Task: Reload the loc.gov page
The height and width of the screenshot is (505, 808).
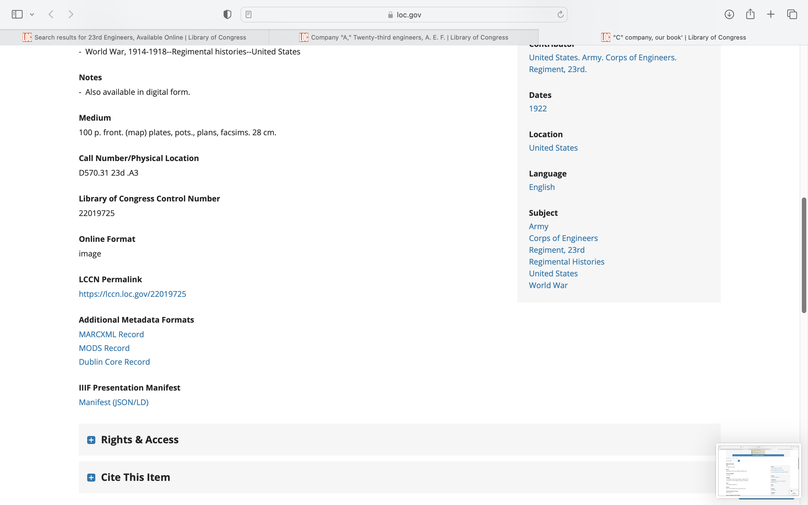Action: coord(560,14)
